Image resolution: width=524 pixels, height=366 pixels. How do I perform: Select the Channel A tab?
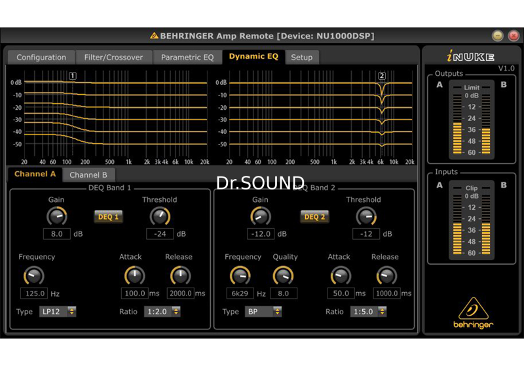pyautogui.click(x=35, y=174)
